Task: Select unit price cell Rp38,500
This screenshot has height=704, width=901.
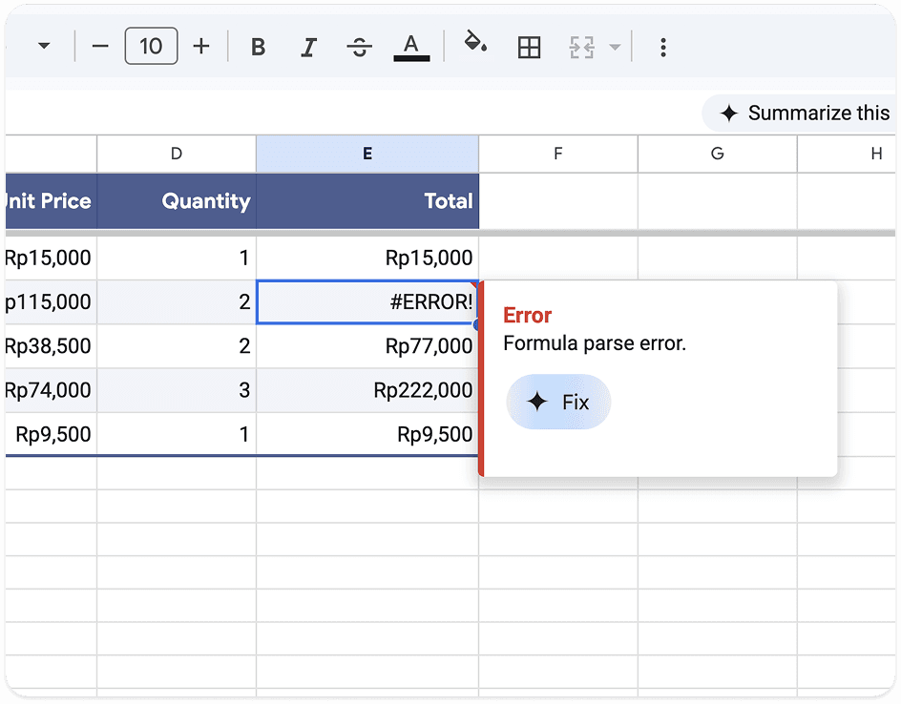Action: 52,346
